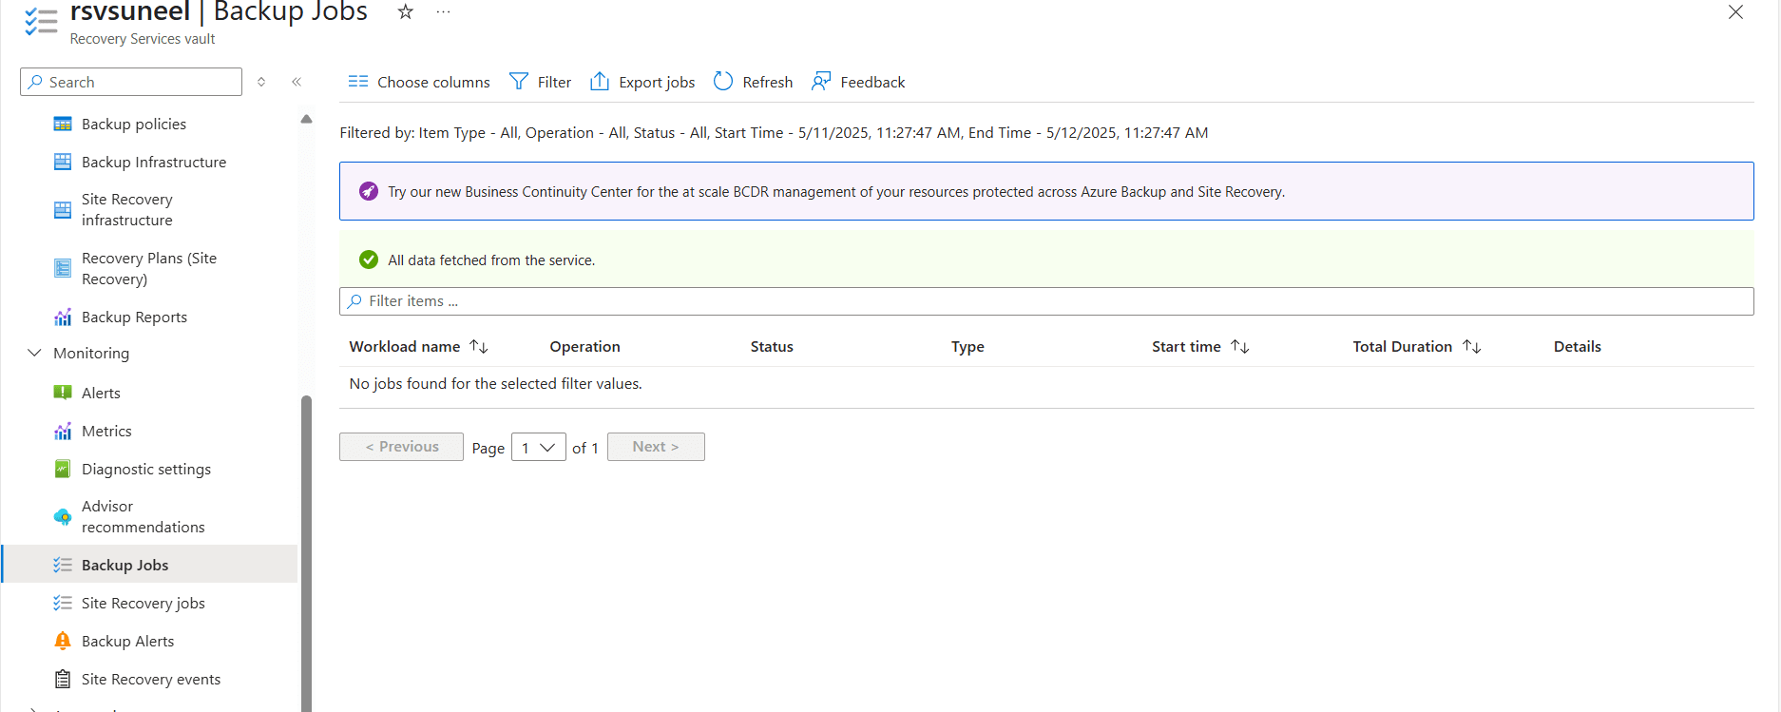This screenshot has width=1781, height=712.
Task: Click the Operation column header
Action: pos(584,347)
